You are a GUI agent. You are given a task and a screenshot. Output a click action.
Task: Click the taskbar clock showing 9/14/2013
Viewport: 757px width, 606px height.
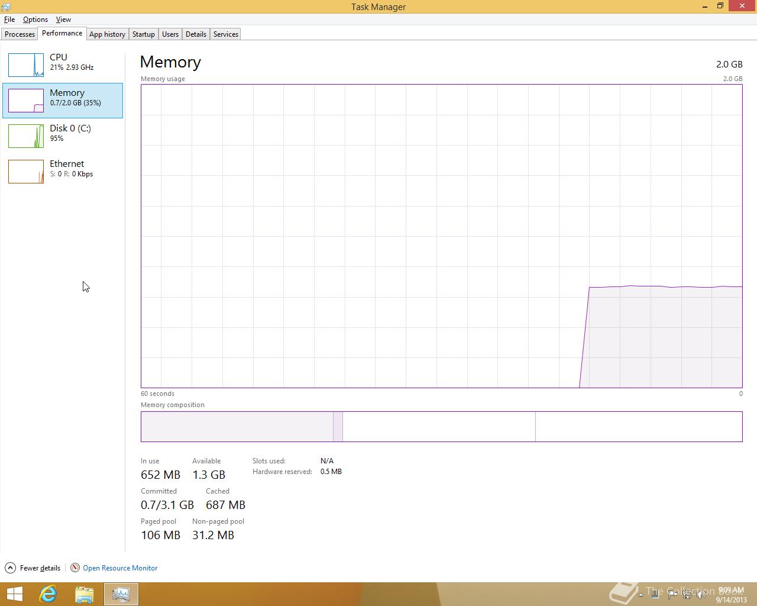(732, 595)
